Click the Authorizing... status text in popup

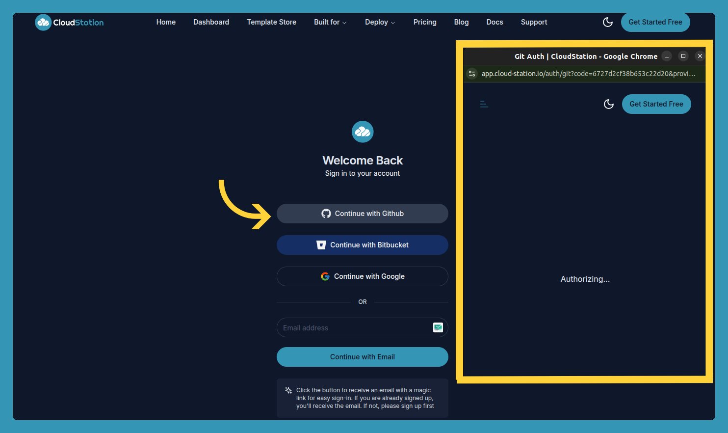tap(585, 279)
